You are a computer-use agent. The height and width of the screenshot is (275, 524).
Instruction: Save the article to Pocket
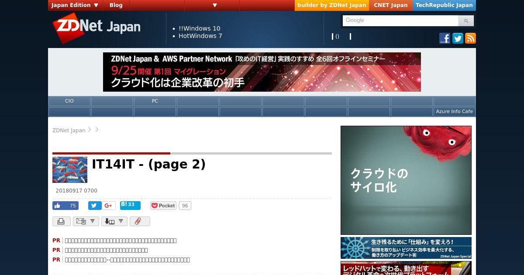click(x=163, y=206)
